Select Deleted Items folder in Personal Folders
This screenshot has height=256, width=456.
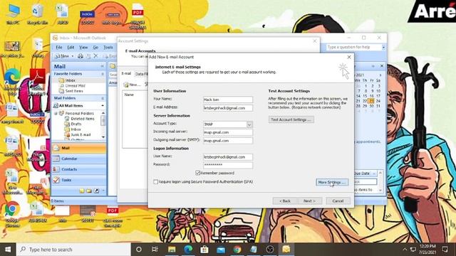(83, 119)
